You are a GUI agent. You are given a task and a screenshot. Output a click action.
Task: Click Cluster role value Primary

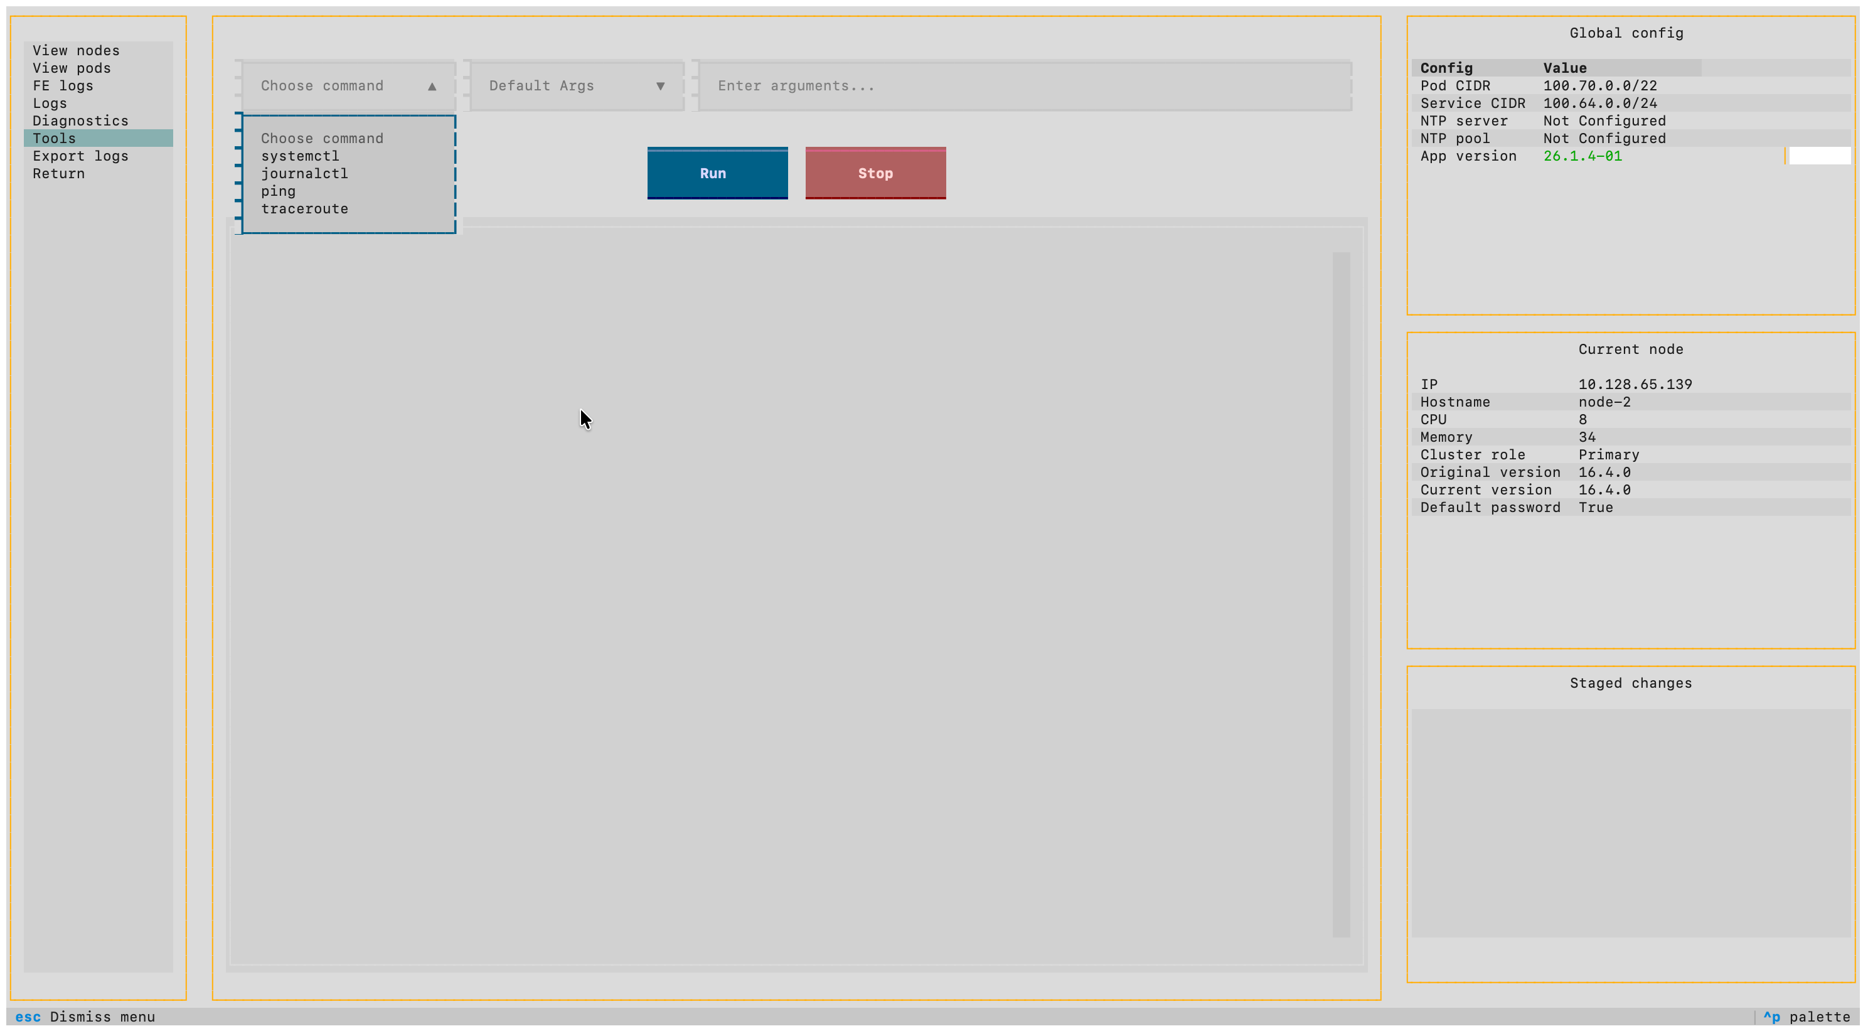point(1608,454)
